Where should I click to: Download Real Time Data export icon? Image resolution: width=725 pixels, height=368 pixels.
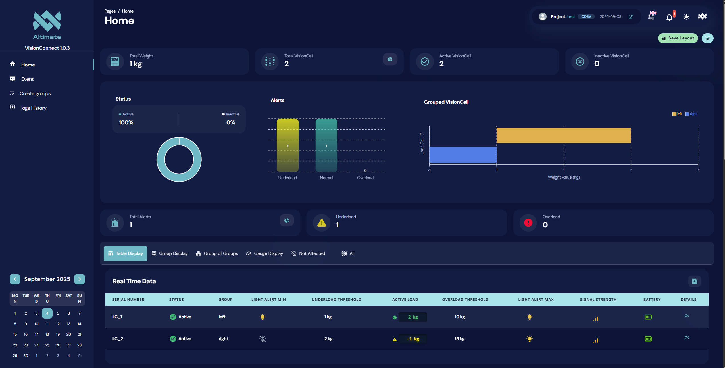(694, 281)
